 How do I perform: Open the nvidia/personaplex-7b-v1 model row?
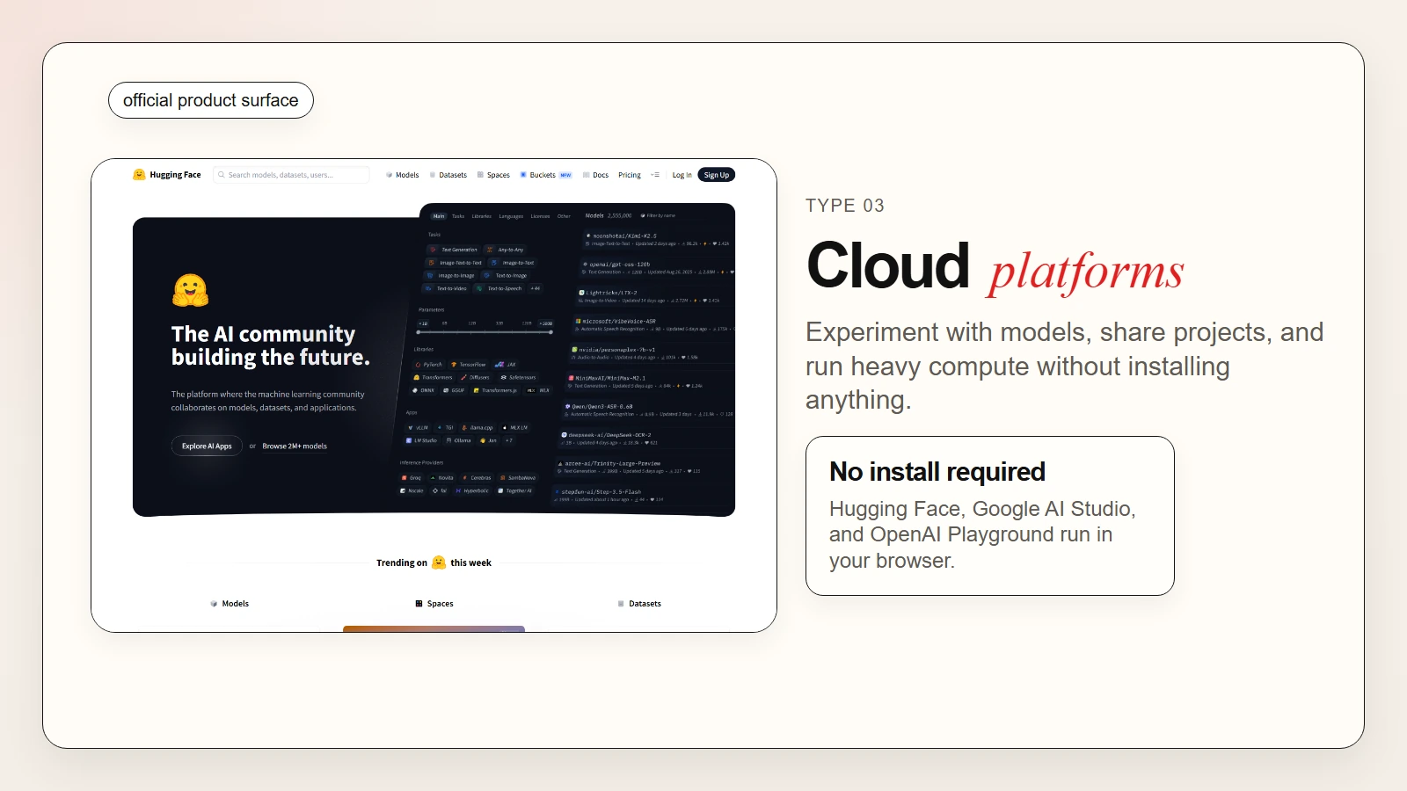(652, 353)
